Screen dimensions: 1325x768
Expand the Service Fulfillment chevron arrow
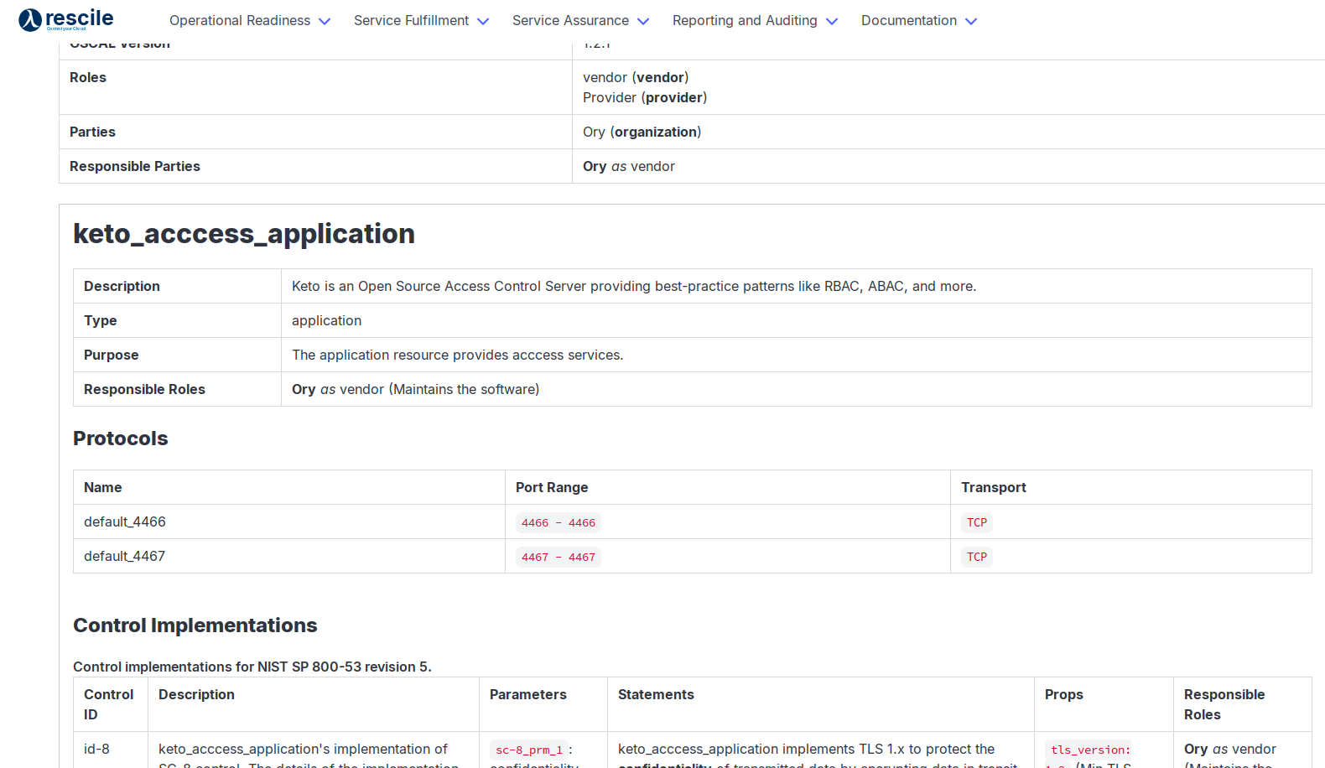(483, 22)
